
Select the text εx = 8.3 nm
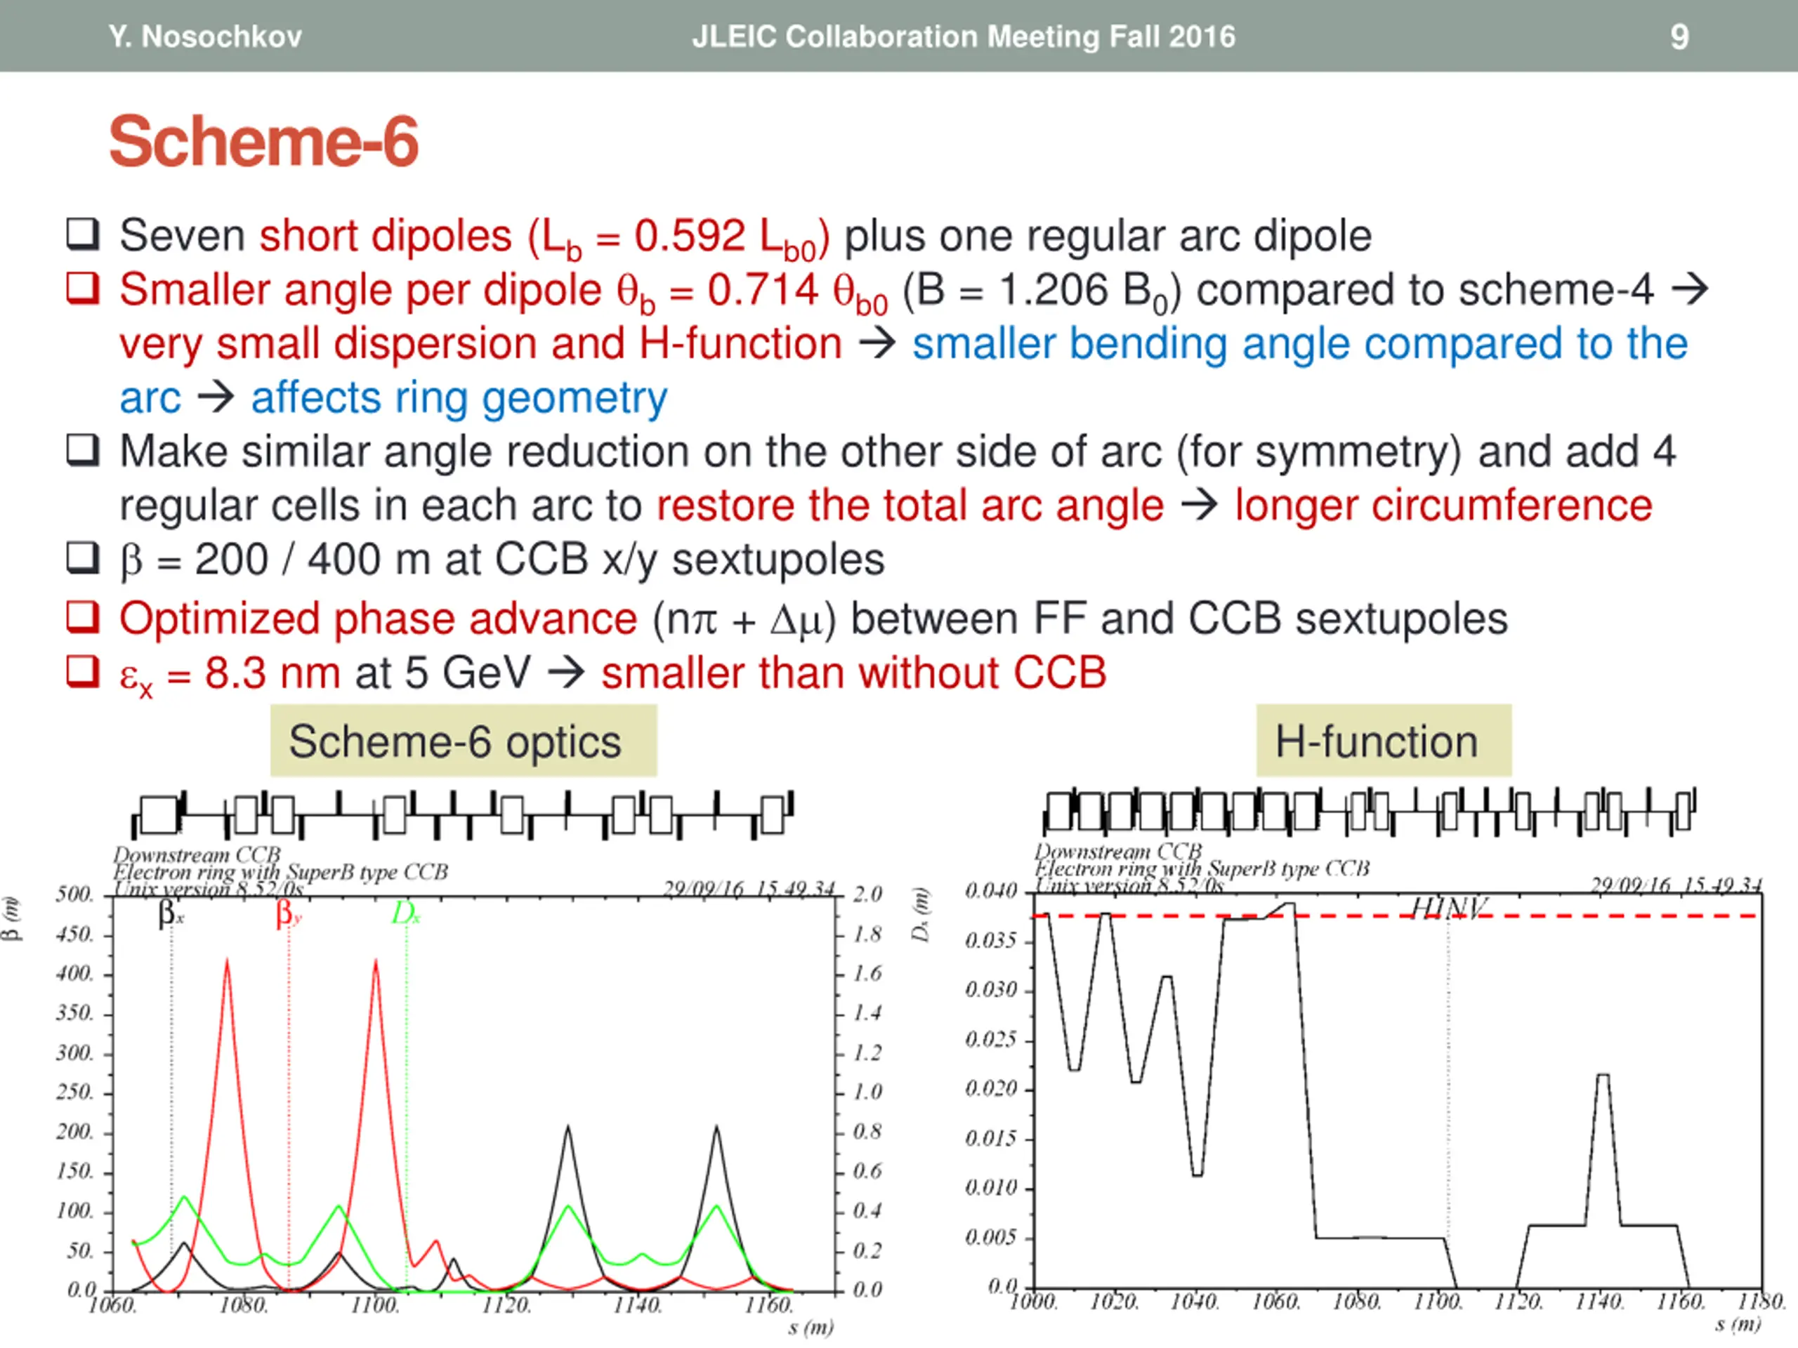pyautogui.click(x=229, y=675)
